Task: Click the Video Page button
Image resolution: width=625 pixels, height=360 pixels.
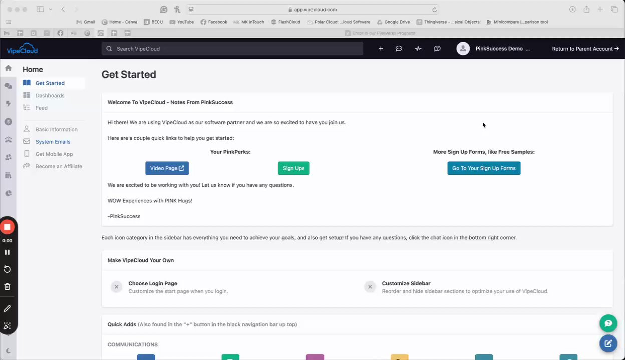Action: pyautogui.click(x=167, y=168)
